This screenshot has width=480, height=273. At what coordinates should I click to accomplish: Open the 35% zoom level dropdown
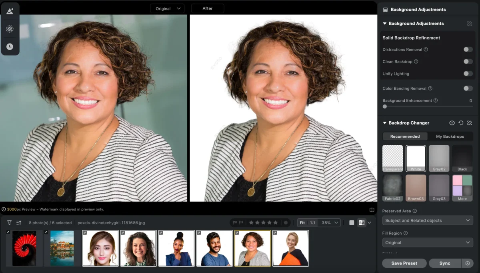(330, 223)
